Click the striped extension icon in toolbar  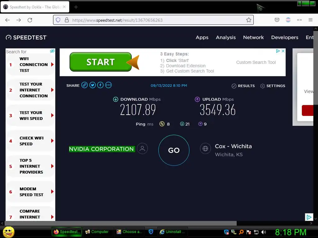pos(288,20)
